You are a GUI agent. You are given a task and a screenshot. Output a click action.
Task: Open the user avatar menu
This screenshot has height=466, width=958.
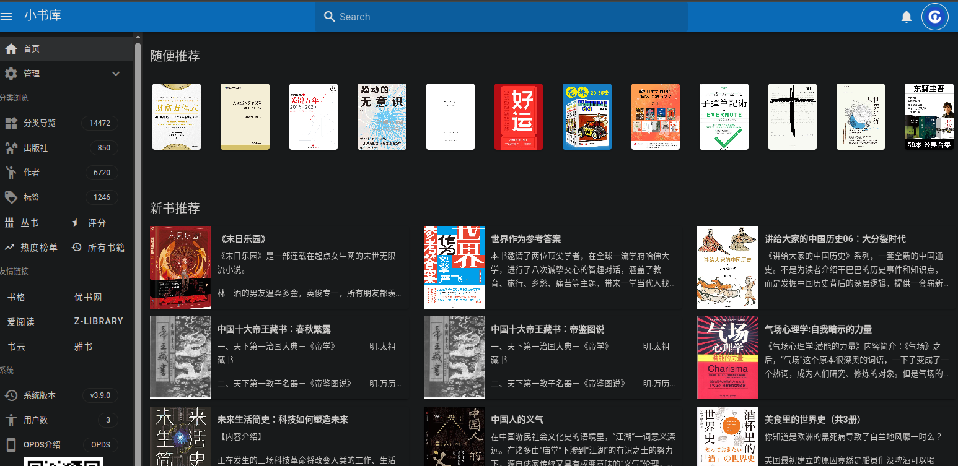935,17
